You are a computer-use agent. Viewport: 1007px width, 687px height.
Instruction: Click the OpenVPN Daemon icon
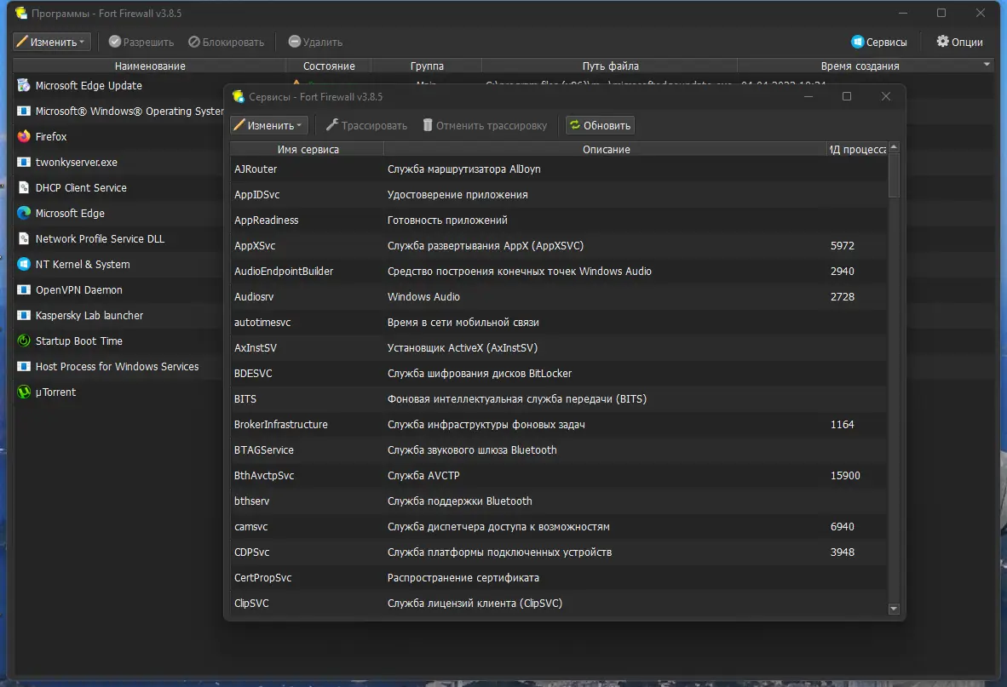(x=24, y=290)
